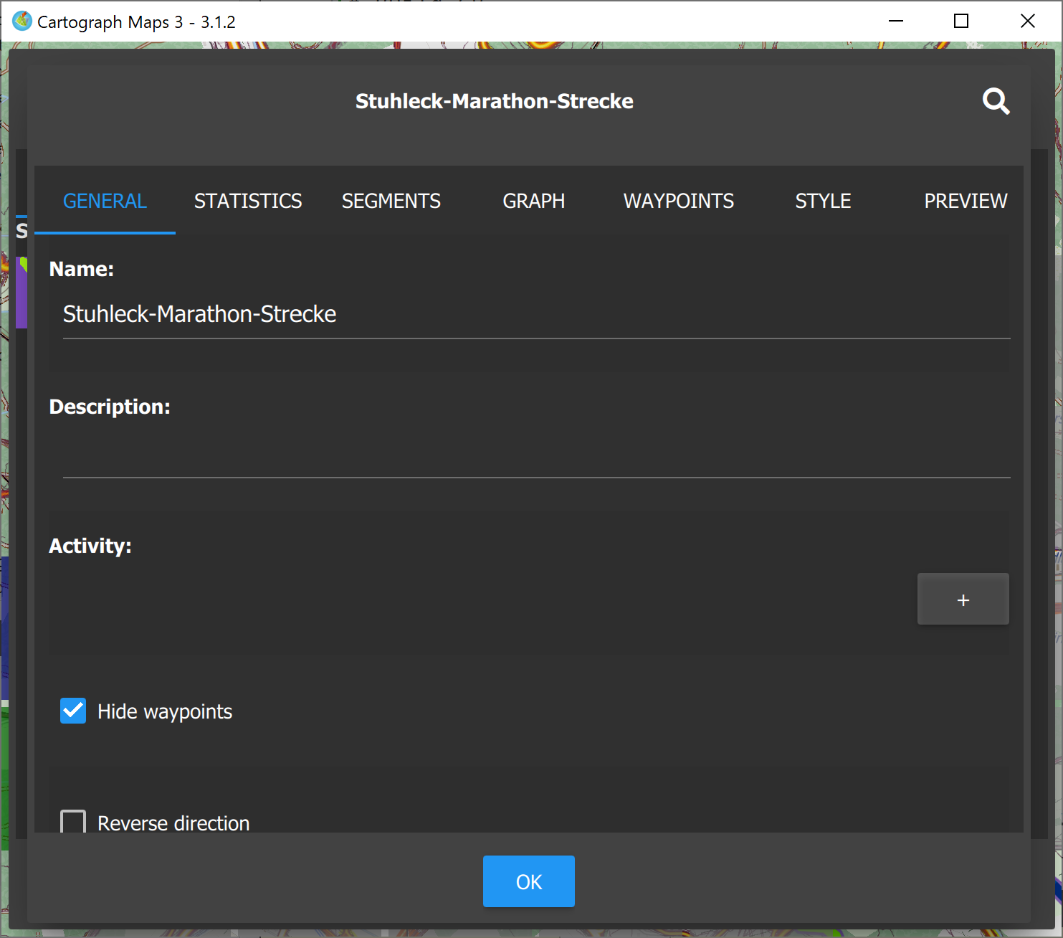Minimize the Cartograph Maps window

pyautogui.click(x=896, y=22)
